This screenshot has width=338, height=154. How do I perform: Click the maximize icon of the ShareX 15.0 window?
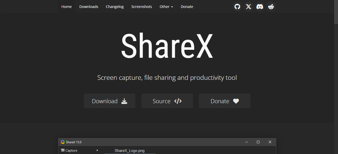click(258, 142)
